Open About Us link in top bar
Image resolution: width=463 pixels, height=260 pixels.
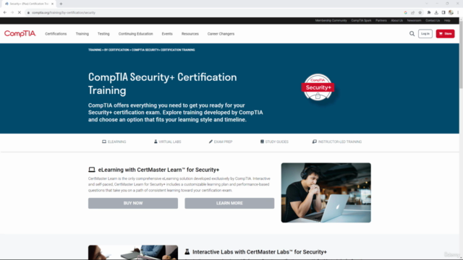(397, 21)
